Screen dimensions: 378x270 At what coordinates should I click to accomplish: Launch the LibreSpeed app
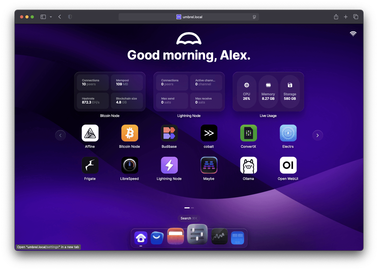point(130,165)
